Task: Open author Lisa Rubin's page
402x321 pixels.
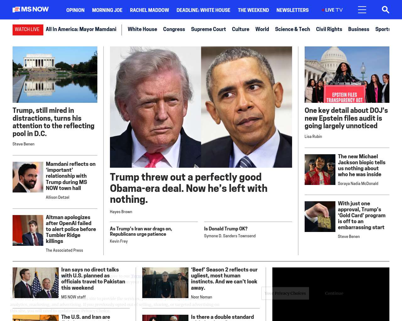Action: (x=313, y=137)
